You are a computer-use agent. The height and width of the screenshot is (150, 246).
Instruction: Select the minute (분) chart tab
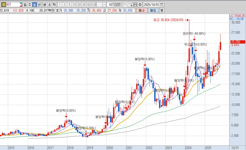pyautogui.click(x=45, y=5)
